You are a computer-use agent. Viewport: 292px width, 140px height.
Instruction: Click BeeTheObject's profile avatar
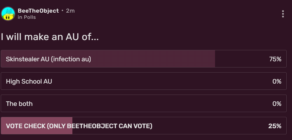click(8, 14)
